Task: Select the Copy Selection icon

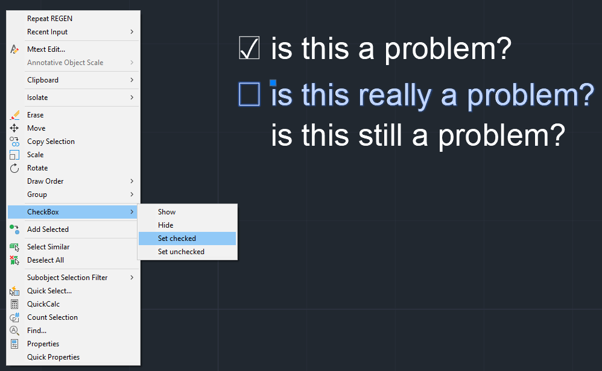Action: click(x=14, y=141)
